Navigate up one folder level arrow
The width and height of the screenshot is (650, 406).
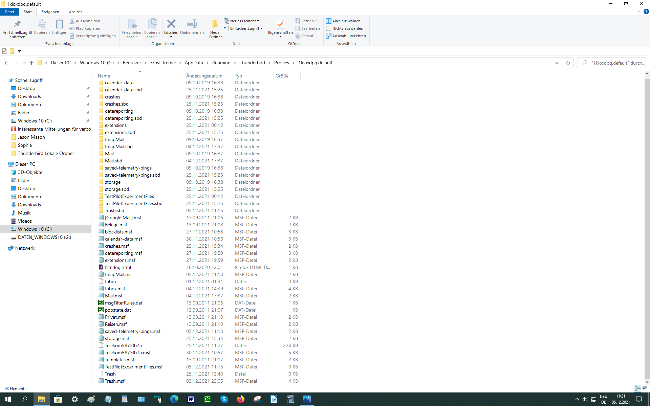pos(31,63)
